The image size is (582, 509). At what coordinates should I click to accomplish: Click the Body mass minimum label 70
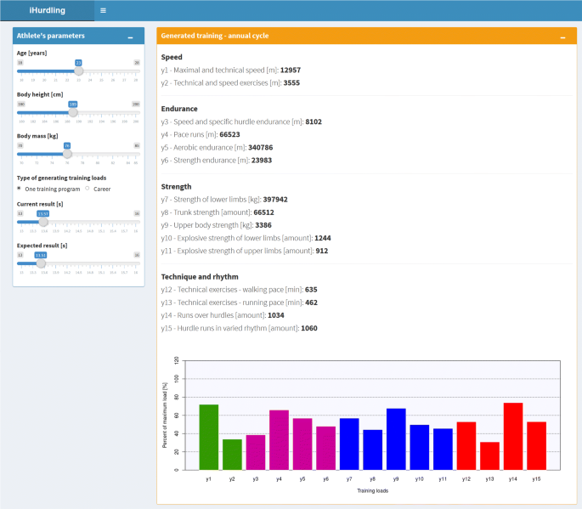[x=20, y=145]
